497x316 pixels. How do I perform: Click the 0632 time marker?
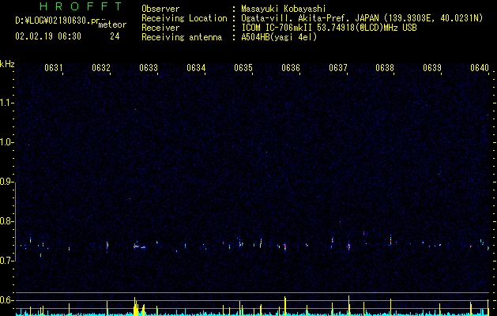tap(101, 68)
